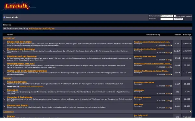Open last post Erfahrungen mit Spirale
195x121 pixels.
coord(144,82)
